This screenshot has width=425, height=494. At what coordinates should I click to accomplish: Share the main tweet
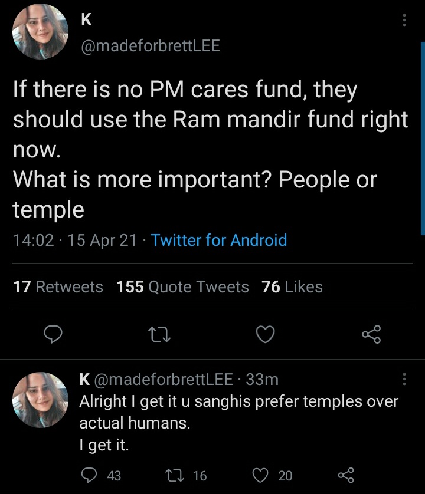click(371, 335)
